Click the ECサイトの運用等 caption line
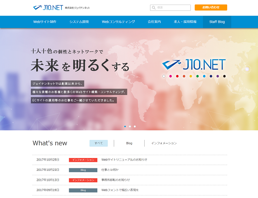Image resolution: width=258 pixels, height=198 pixels. [74, 100]
